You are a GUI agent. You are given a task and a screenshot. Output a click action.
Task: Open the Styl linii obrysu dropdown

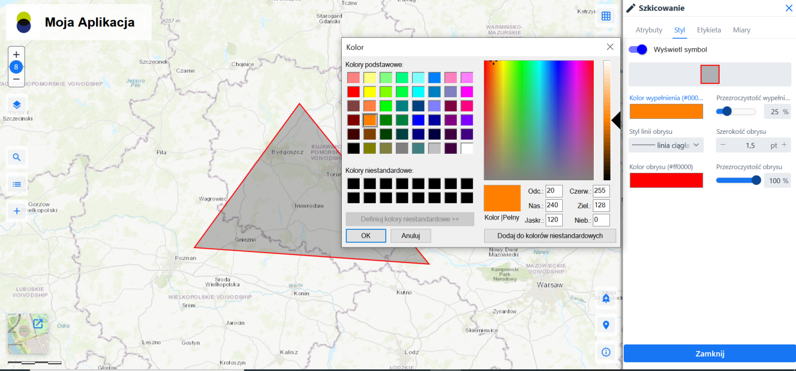[666, 145]
